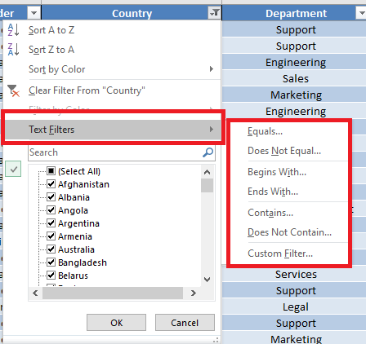This screenshot has width=366, height=344.
Task: Uncheck the Australia checkbox
Action: click(x=51, y=249)
